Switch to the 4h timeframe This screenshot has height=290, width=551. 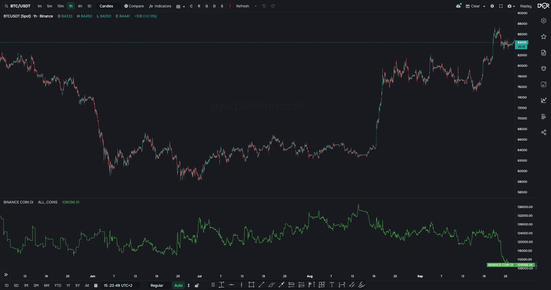point(80,6)
